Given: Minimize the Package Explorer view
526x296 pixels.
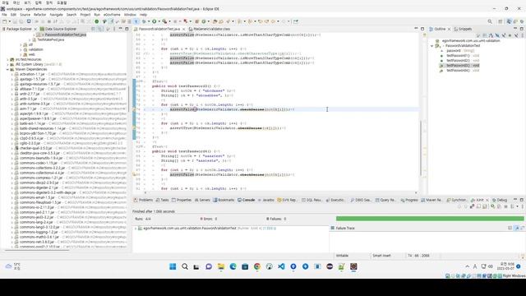Looking at the screenshot, I should coord(121,29).
